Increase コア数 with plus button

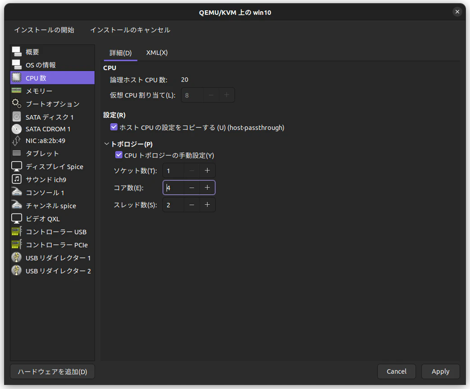point(207,188)
